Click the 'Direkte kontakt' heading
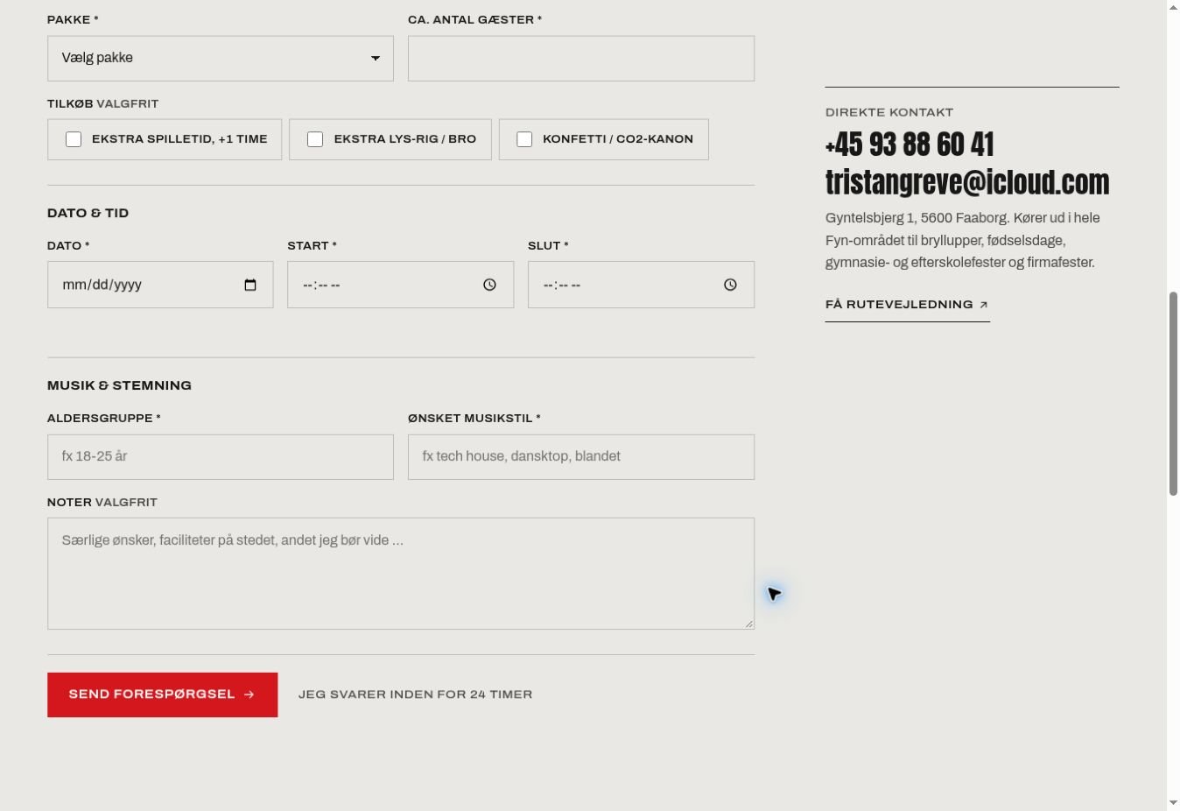 click(889, 112)
